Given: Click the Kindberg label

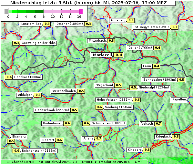Looking at the screenshot, I should tap(134, 150).
